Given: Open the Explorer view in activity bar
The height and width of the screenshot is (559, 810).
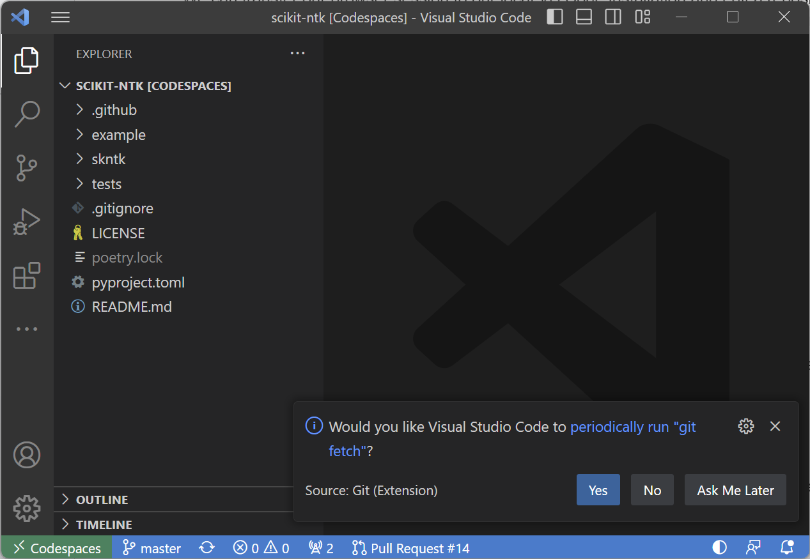Looking at the screenshot, I should tap(27, 61).
